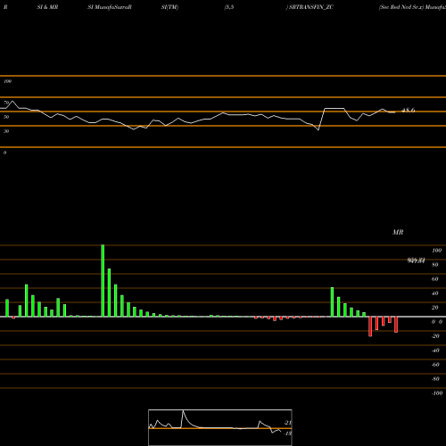
Task: Click the MR axis label 20
Action: click(x=435, y=308)
